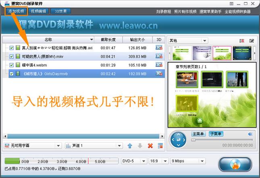Uncheck the checkbox for 碟中谍4.webm
The height and width of the screenshot is (178, 260).
coord(11,65)
